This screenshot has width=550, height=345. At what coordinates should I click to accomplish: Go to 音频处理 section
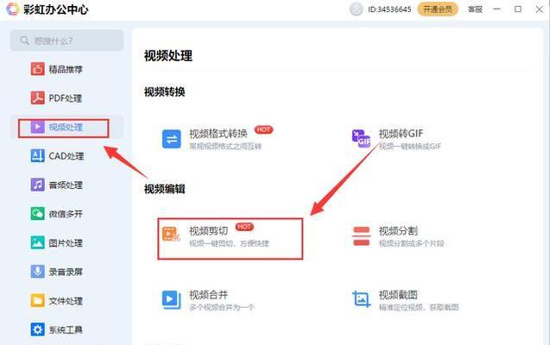point(66,185)
